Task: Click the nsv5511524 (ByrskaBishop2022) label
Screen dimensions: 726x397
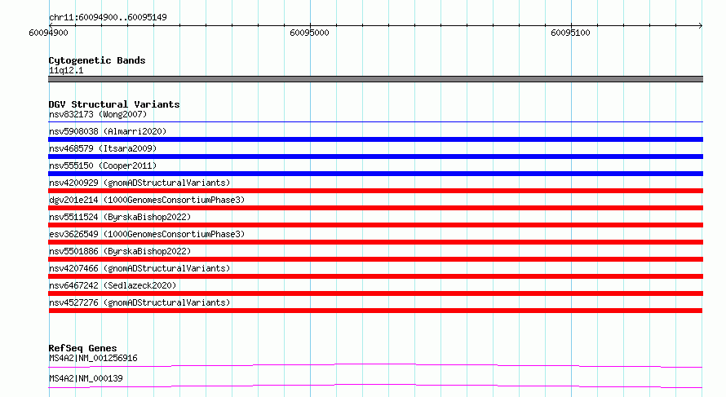Action: 120,217
